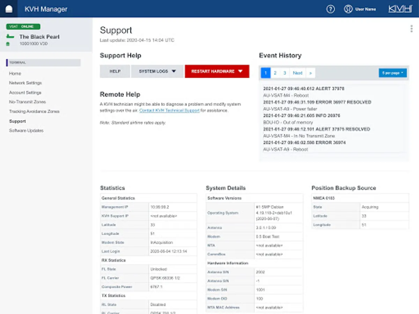The height and width of the screenshot is (314, 419).
Task: Go to event history page 1
Action: coord(266,73)
